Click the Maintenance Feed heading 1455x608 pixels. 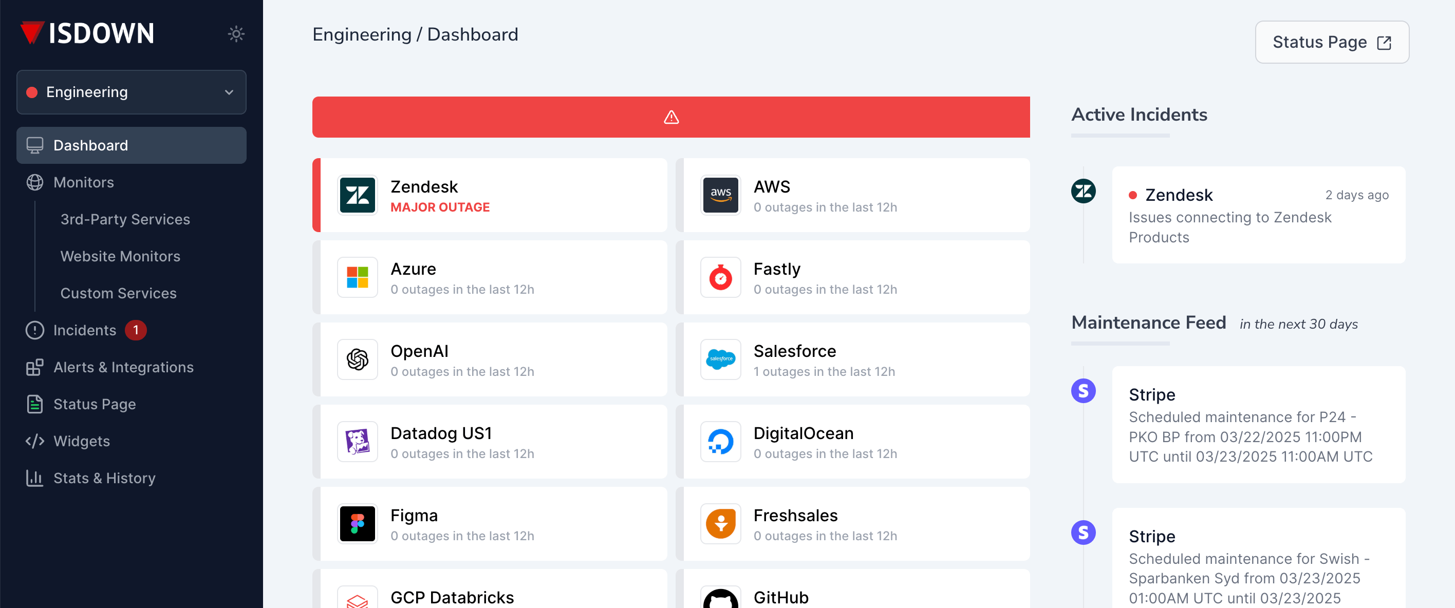click(x=1148, y=322)
